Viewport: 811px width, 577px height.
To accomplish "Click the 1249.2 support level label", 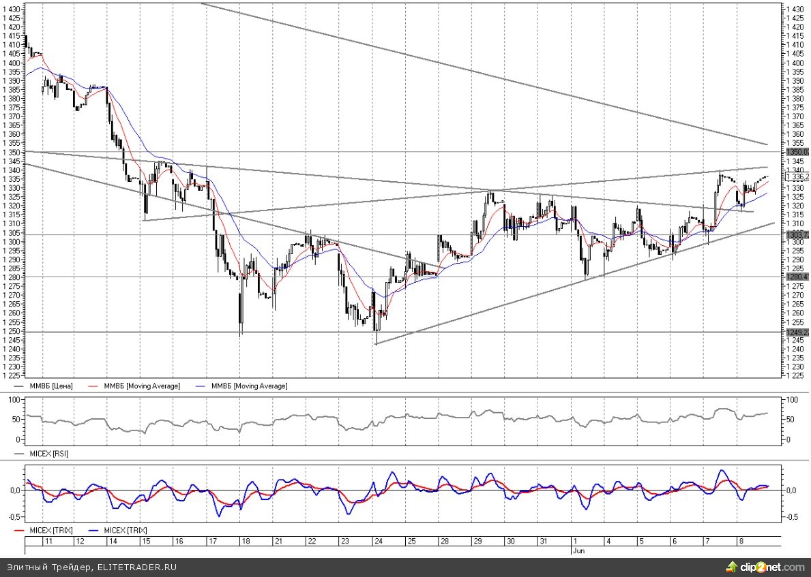I will click(x=797, y=332).
